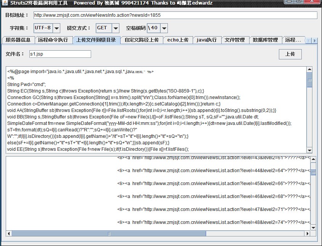The image size is (322, 246).
Task: Click the code area vertical scrollbar thumb
Action: [x=309, y=80]
